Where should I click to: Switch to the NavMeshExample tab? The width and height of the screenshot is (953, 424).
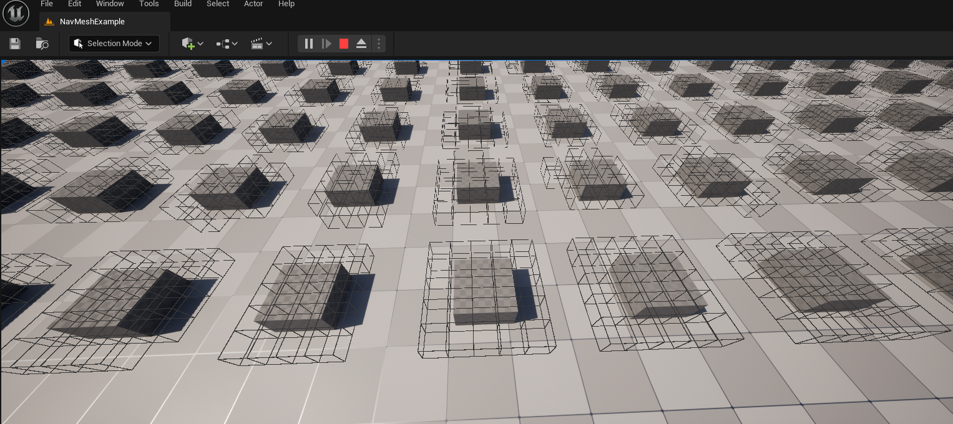[104, 21]
